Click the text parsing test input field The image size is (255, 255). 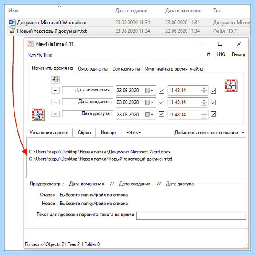pyautogui.click(x=191, y=215)
